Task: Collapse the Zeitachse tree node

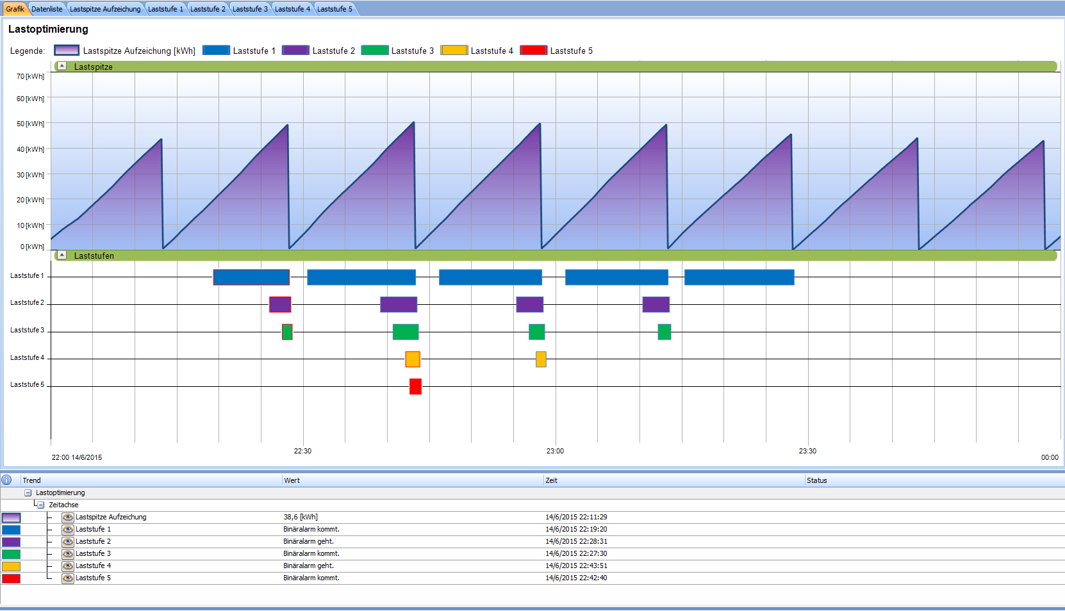Action: pyautogui.click(x=40, y=505)
